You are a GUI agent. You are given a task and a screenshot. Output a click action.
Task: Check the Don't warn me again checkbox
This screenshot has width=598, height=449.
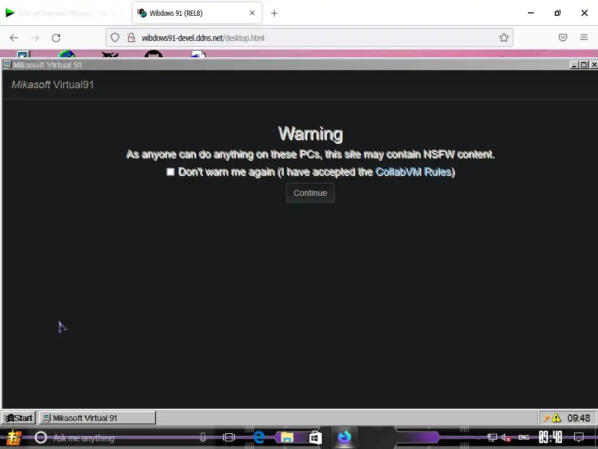171,172
